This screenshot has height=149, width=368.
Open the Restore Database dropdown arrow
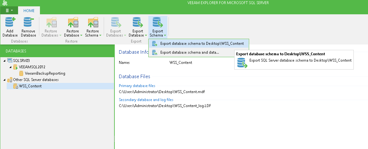click(x=81, y=36)
